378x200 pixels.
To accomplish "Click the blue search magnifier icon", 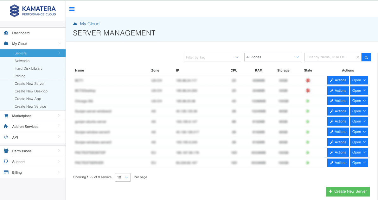I will pyautogui.click(x=366, y=57).
